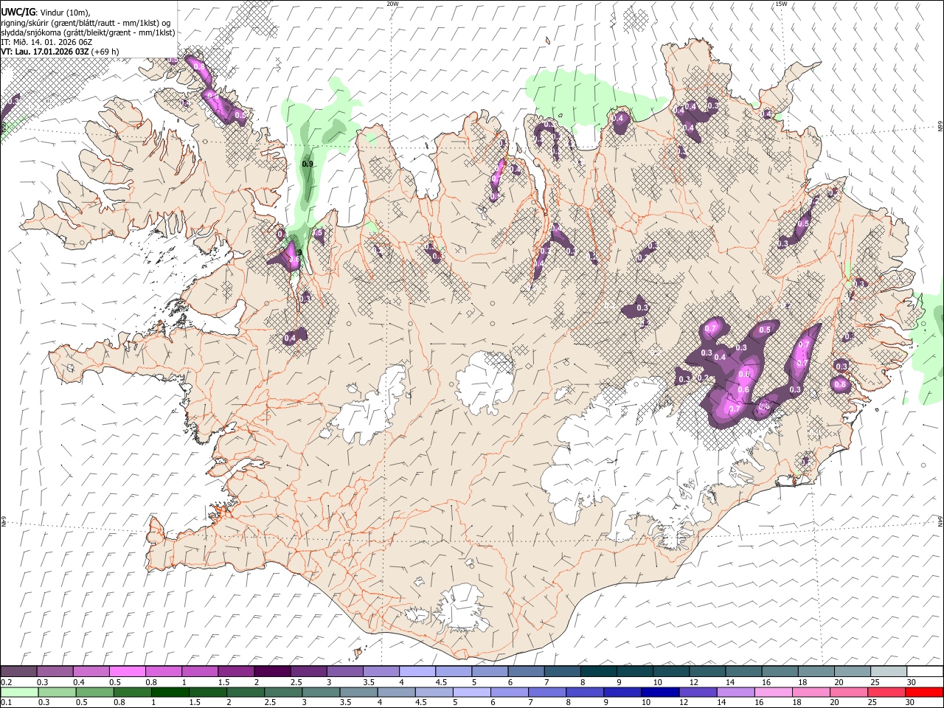Pick the darkest purple 2 swatch in upper legend
Screen dimensions: 944x708
point(271,671)
